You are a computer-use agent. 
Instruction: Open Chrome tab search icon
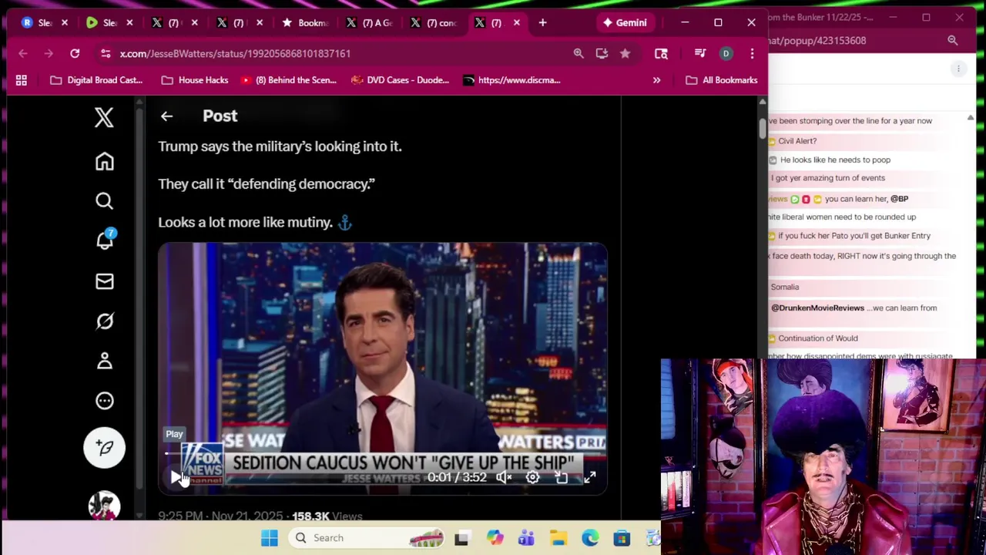tap(661, 53)
